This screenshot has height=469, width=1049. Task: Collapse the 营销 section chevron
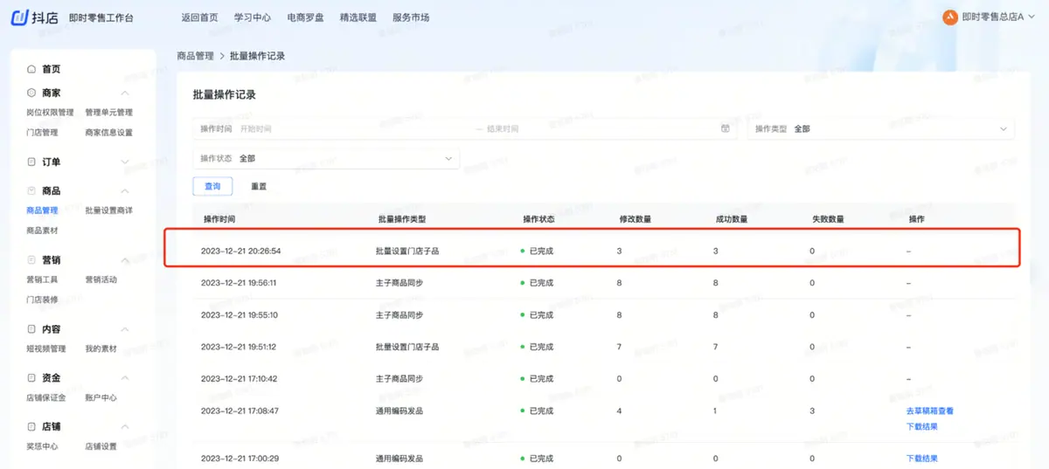click(125, 260)
